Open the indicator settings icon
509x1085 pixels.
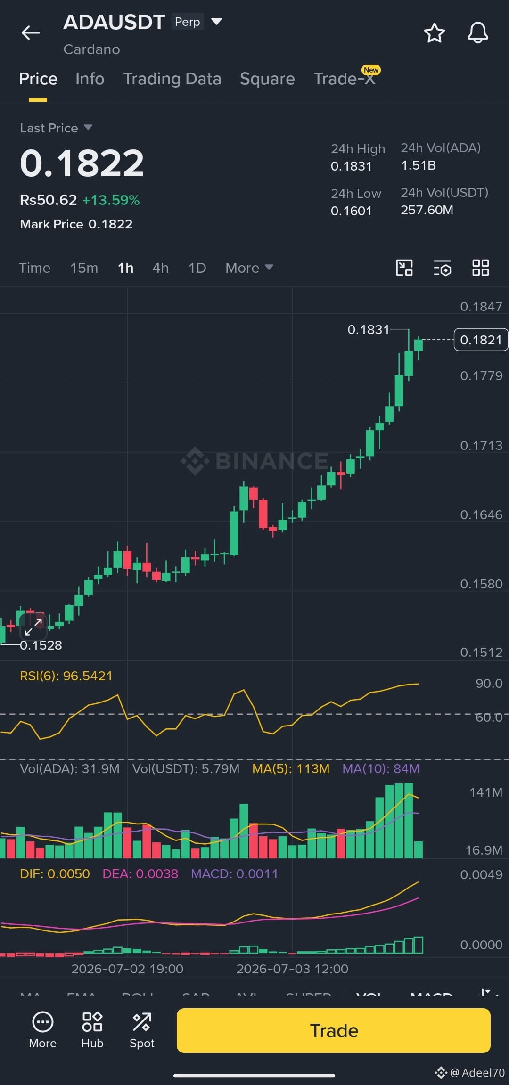point(443,268)
